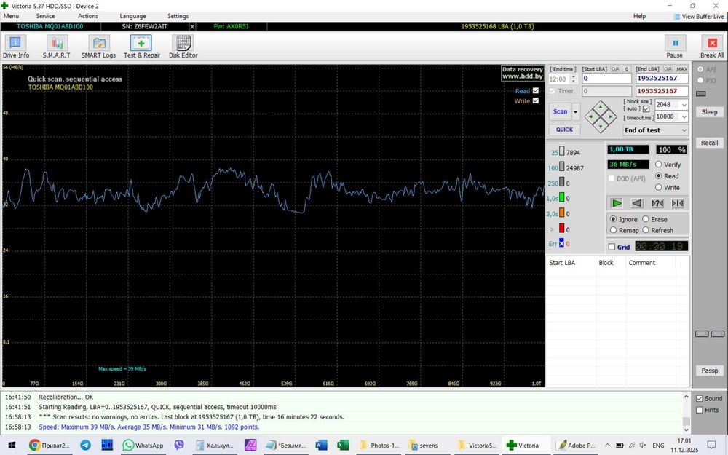Open SMART Logs from the toolbar
The height and width of the screenshot is (455, 728).
click(x=98, y=46)
